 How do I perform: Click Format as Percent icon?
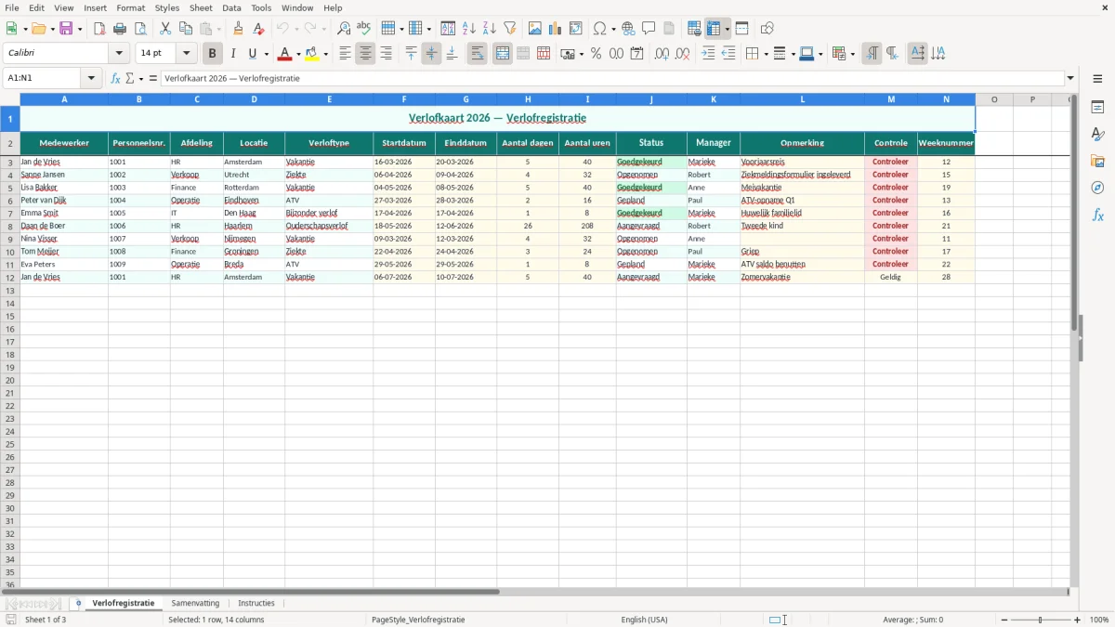(596, 54)
